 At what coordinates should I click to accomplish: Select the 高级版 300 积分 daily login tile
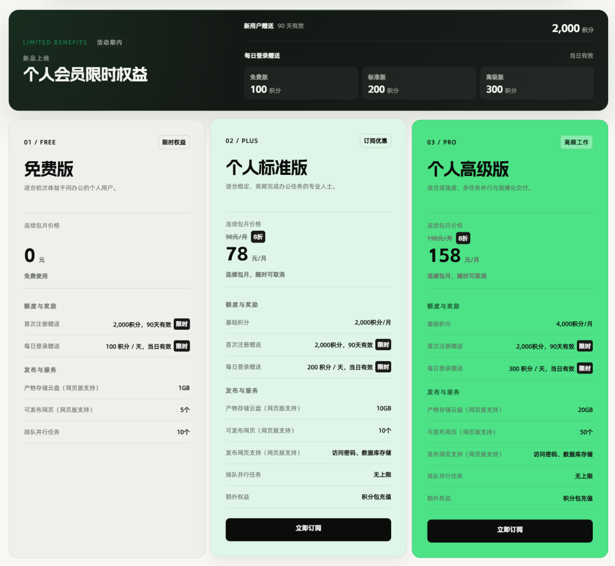(537, 83)
